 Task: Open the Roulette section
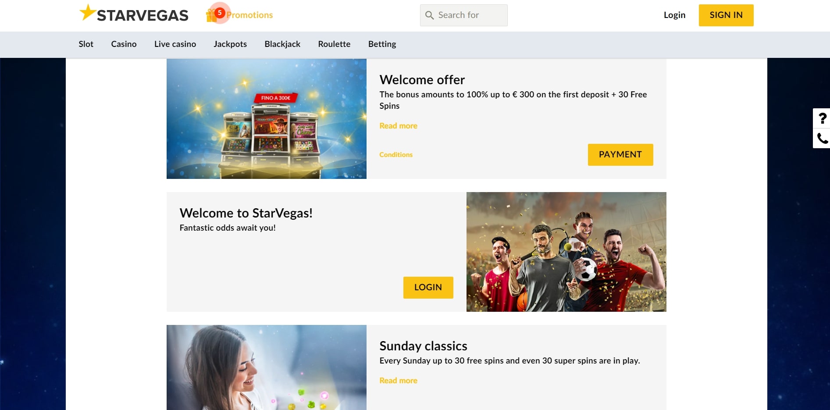[334, 44]
